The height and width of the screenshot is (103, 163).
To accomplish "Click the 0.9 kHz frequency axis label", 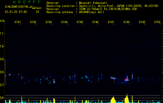I will click(2, 59).
